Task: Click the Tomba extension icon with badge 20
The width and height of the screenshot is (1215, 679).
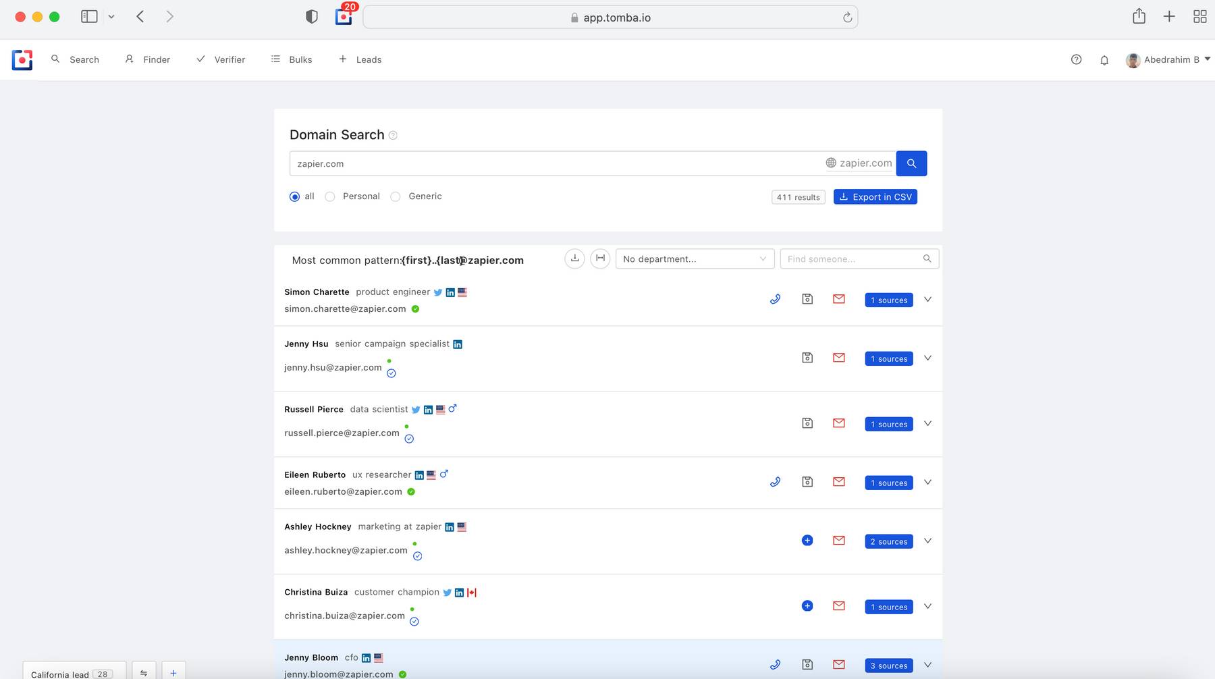Action: (344, 16)
